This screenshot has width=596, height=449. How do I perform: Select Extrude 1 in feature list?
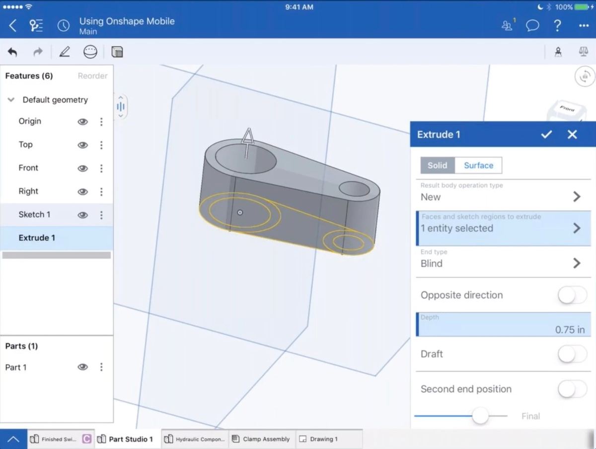click(57, 238)
